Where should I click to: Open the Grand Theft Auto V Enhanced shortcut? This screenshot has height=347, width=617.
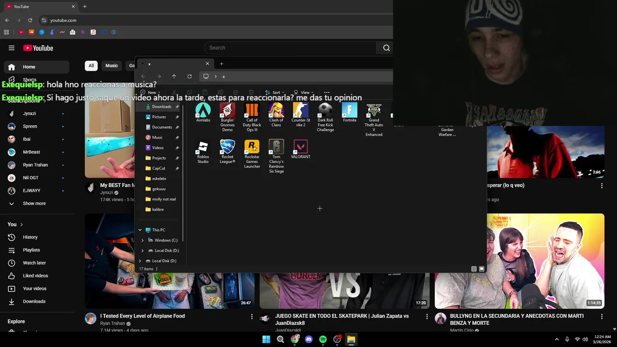374,120
